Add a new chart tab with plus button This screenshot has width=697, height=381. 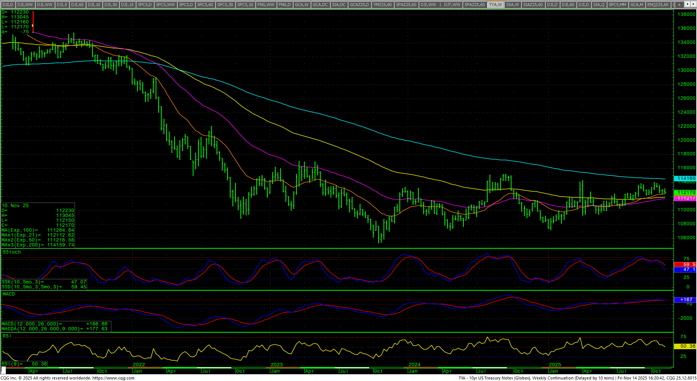coord(680,5)
